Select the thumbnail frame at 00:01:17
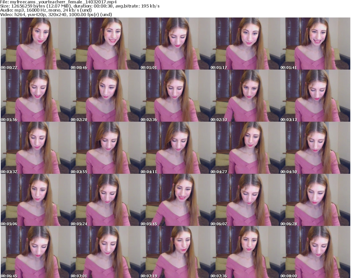The width and height of the screenshot is (351, 278). 245,44
